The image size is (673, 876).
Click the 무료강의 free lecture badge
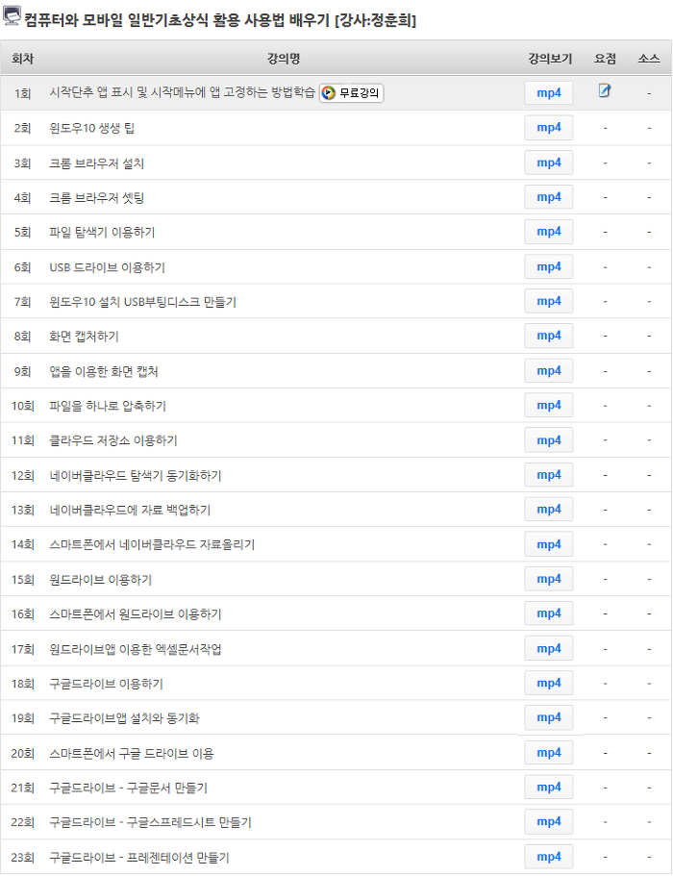[351, 92]
